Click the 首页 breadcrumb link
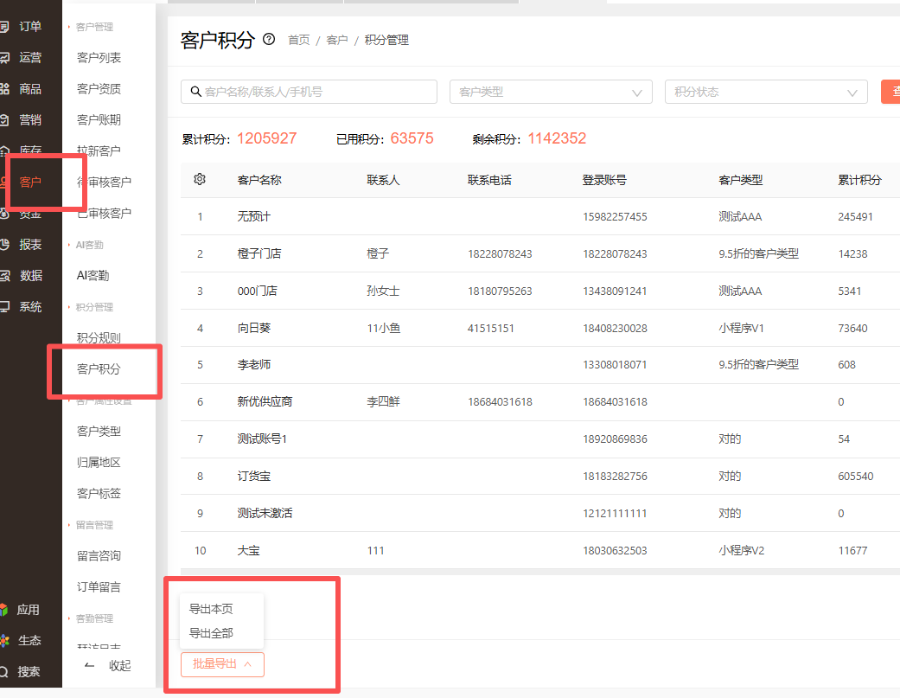Image resolution: width=900 pixels, height=698 pixels. click(x=298, y=40)
